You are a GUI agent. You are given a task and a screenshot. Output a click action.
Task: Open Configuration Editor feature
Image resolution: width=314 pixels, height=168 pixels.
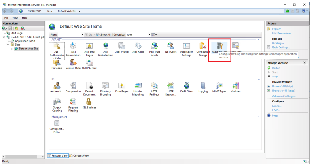pyautogui.click(x=57, y=126)
